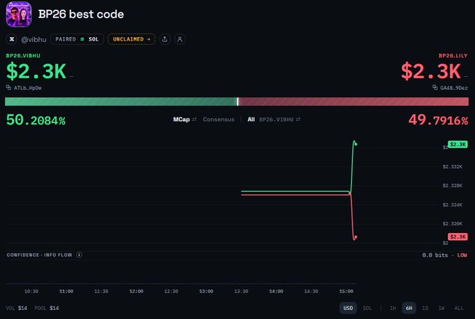The height and width of the screenshot is (319, 475).
Task: Click the POOL $14 stat
Action: point(47,308)
